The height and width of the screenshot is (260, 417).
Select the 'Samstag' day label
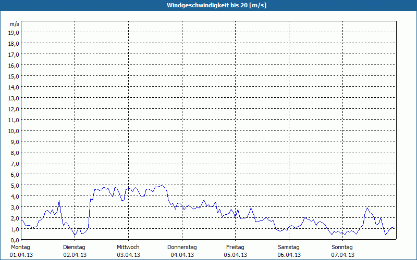point(289,248)
